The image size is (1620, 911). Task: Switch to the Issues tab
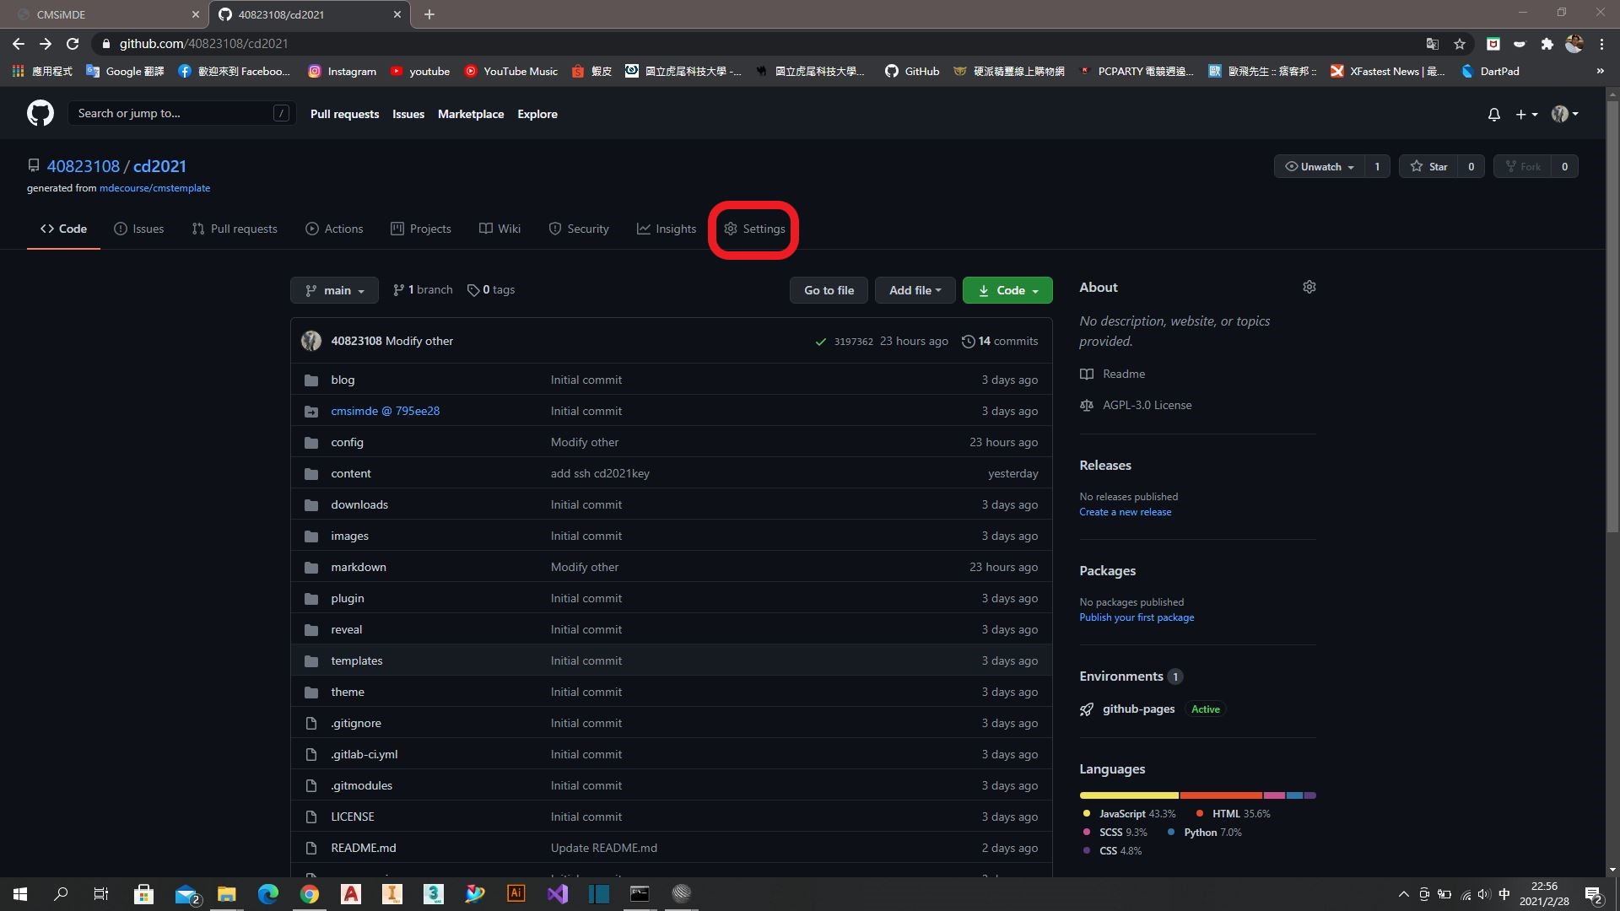point(139,229)
